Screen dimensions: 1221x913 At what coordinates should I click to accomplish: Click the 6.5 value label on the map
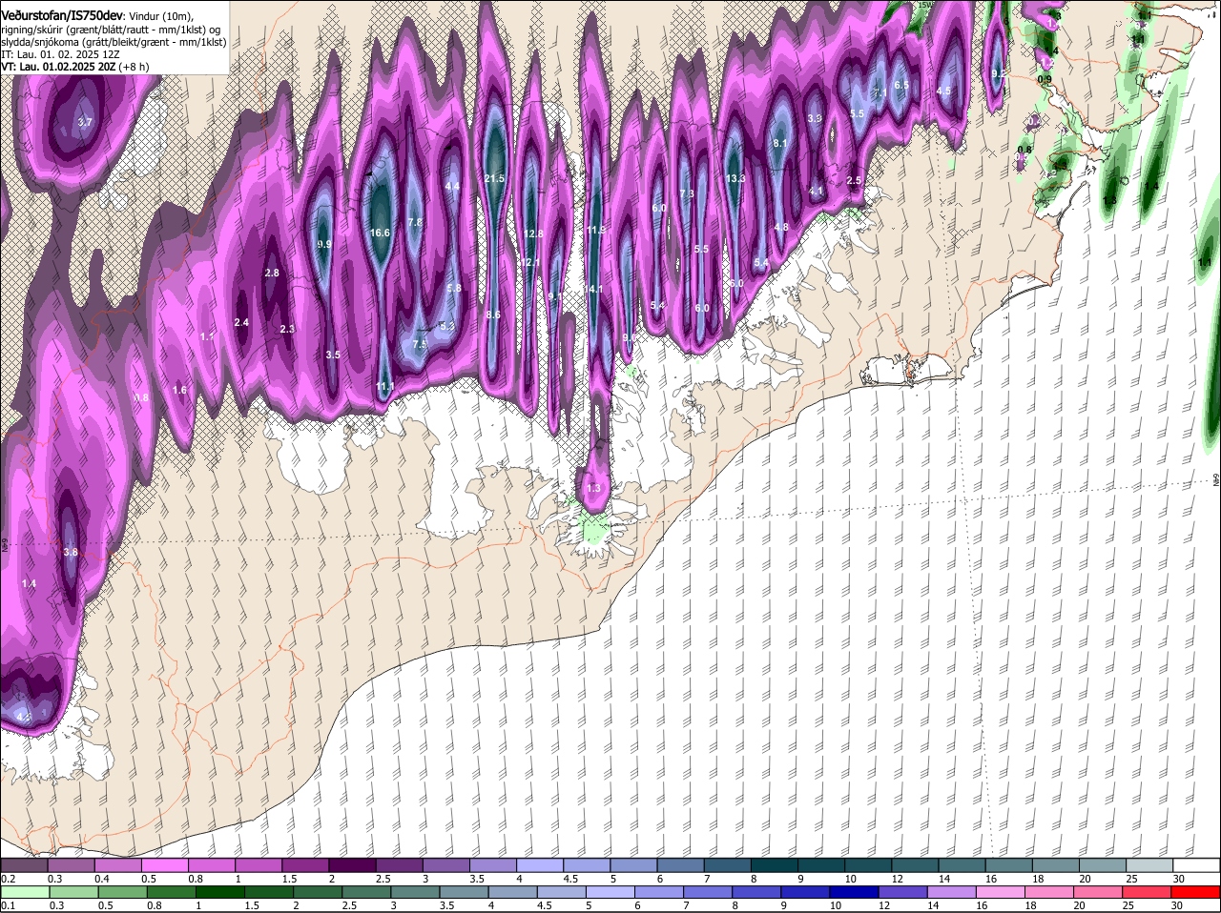tap(901, 85)
